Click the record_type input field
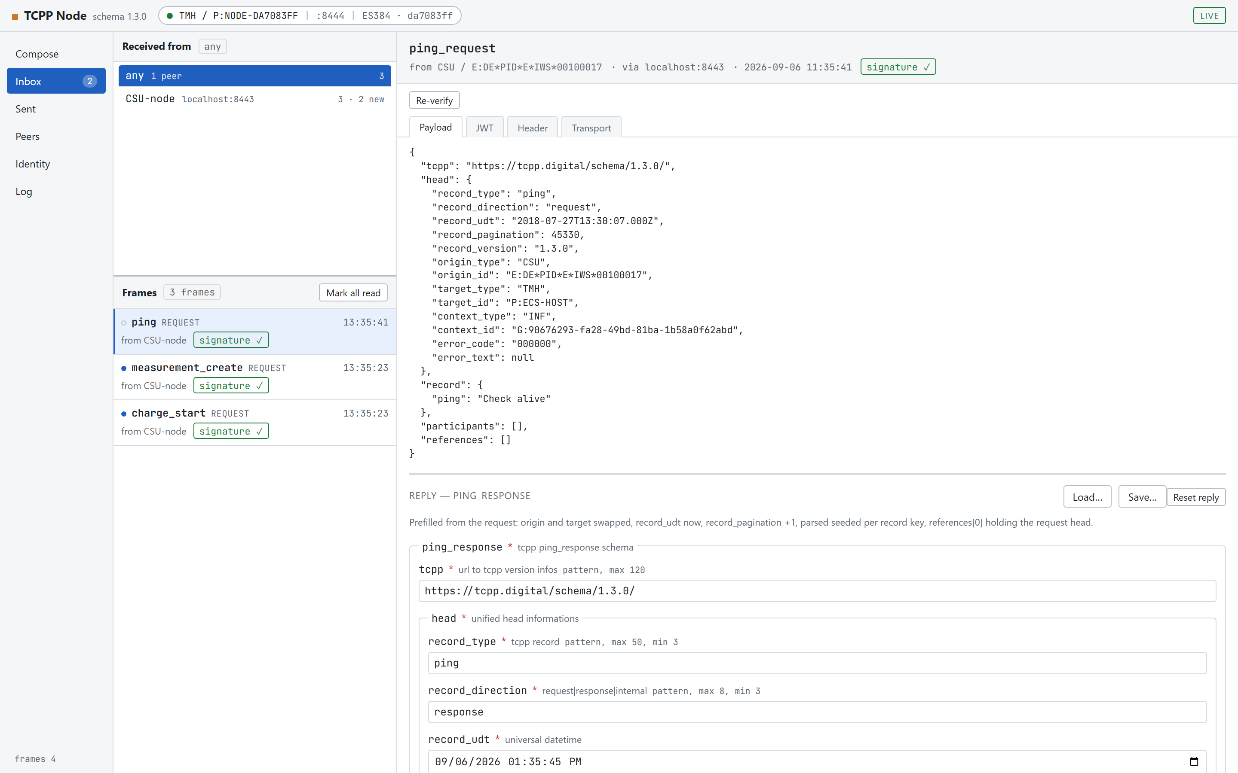This screenshot has height=773, width=1238. (817, 663)
